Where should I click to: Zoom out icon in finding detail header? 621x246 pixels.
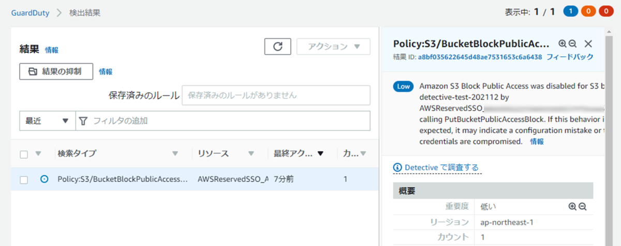(x=572, y=44)
